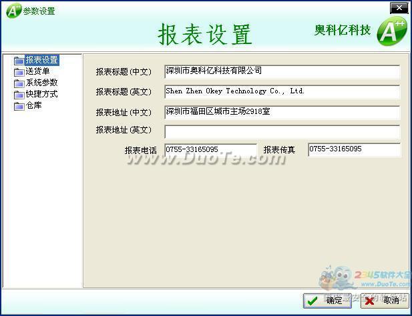Open 送货单 settings in the tree
The image size is (412, 316).
[x=37, y=71]
